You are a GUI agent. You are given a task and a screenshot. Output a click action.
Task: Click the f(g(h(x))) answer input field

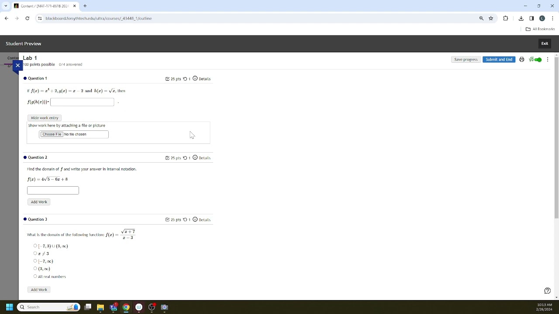point(82,102)
